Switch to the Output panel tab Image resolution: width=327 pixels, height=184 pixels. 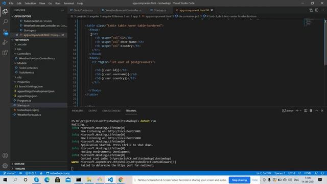pyautogui.click(x=93, y=111)
